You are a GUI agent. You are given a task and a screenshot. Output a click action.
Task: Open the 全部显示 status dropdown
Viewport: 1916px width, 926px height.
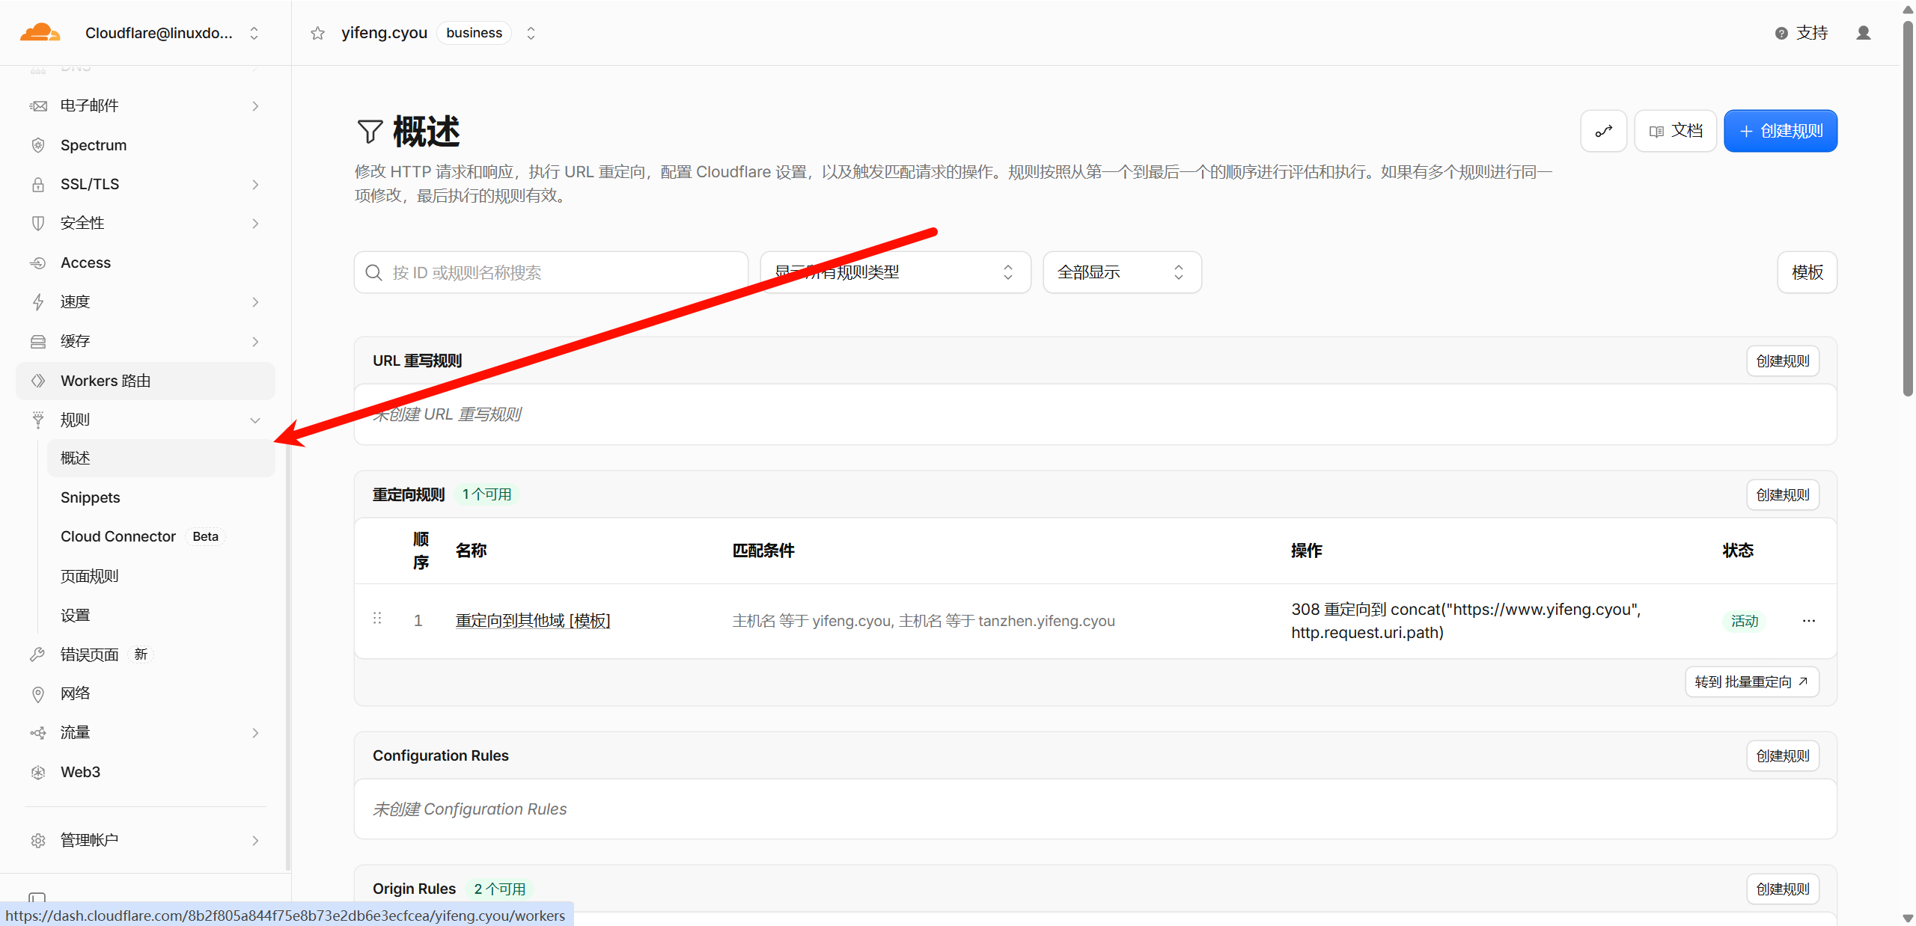1122,272
